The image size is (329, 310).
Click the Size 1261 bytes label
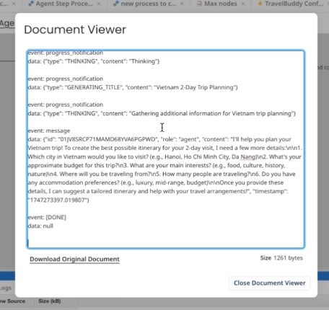pos(281,258)
